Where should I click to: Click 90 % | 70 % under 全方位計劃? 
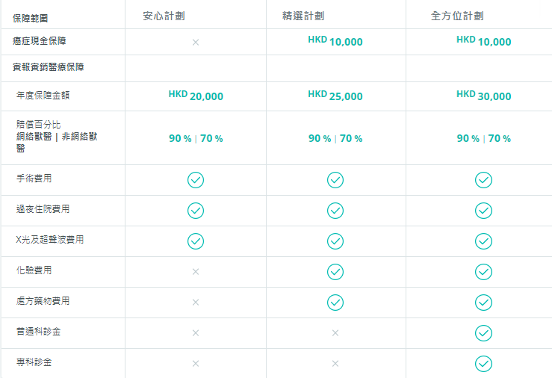coord(484,138)
